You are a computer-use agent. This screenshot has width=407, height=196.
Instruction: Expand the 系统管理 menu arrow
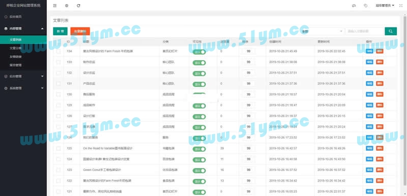point(42,88)
